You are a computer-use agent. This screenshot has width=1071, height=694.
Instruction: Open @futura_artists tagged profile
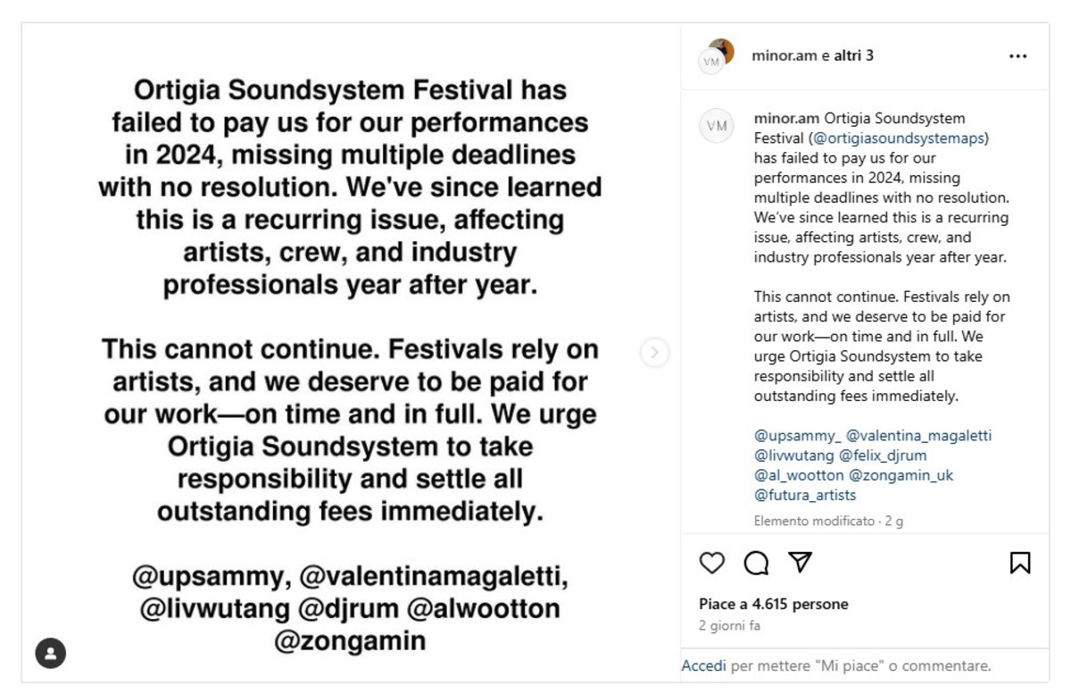pos(805,495)
